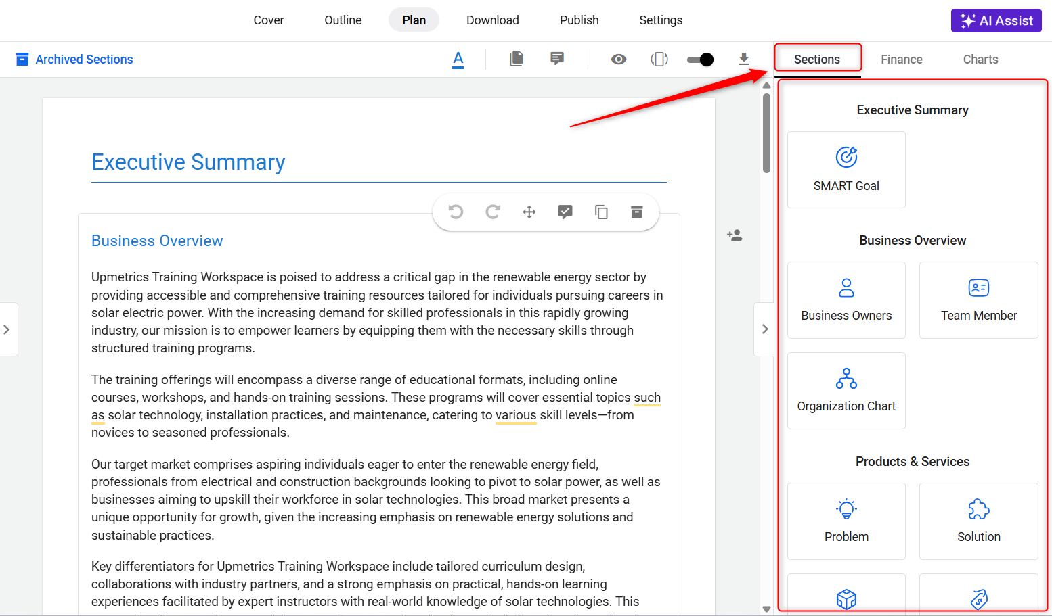Add the Problem section card
Image resolution: width=1052 pixels, height=616 pixels.
846,521
